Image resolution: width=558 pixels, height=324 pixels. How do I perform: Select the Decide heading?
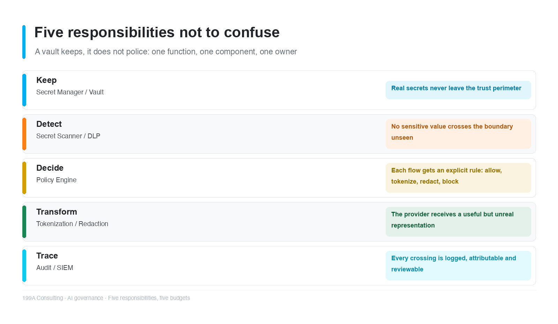(x=50, y=168)
